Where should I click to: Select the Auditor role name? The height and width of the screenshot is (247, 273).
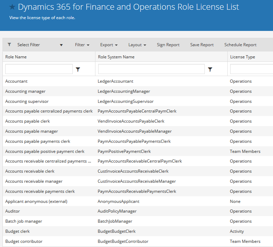point(13,211)
